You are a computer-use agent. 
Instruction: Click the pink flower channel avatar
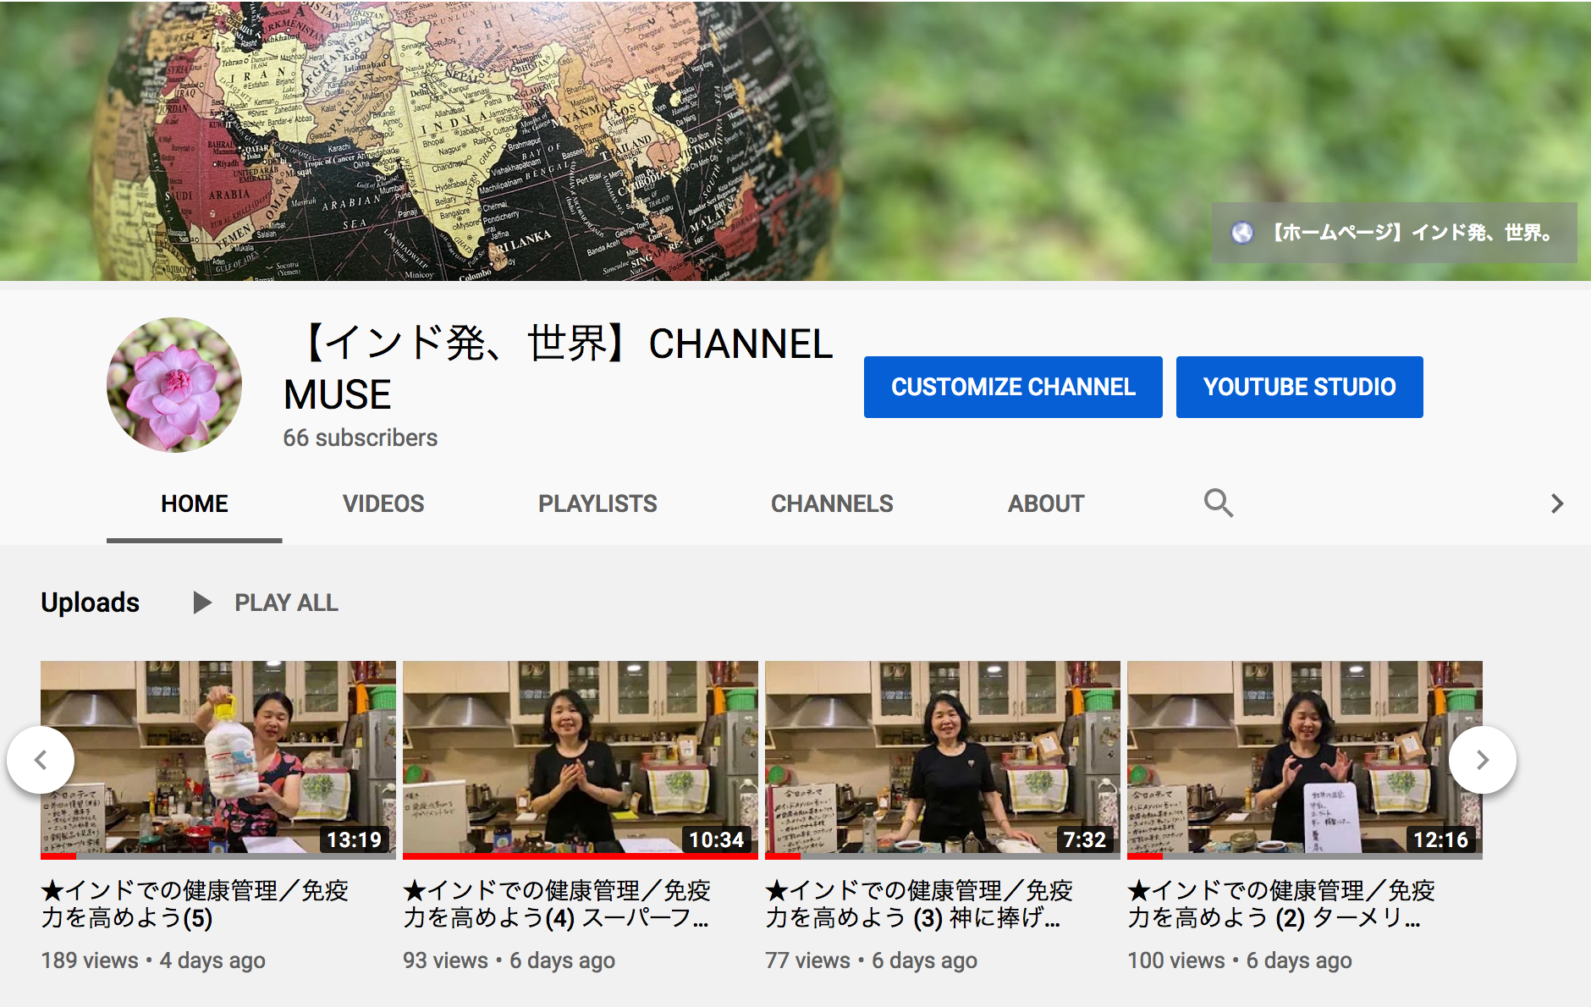(x=174, y=385)
